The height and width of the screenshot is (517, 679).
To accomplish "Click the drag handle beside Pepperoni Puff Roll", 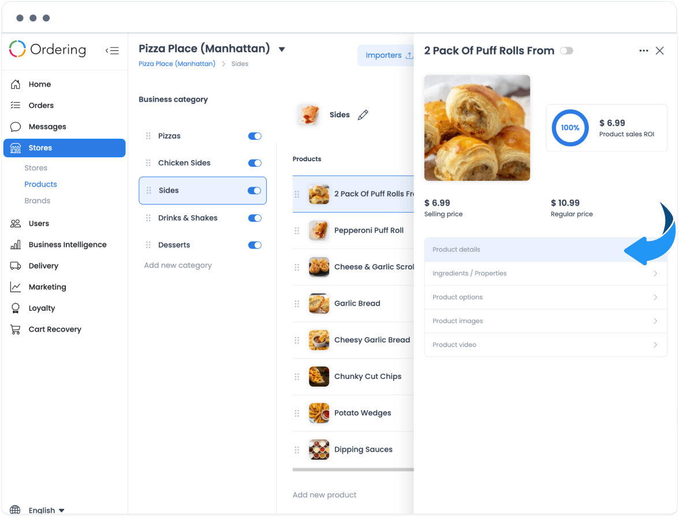I will point(297,230).
